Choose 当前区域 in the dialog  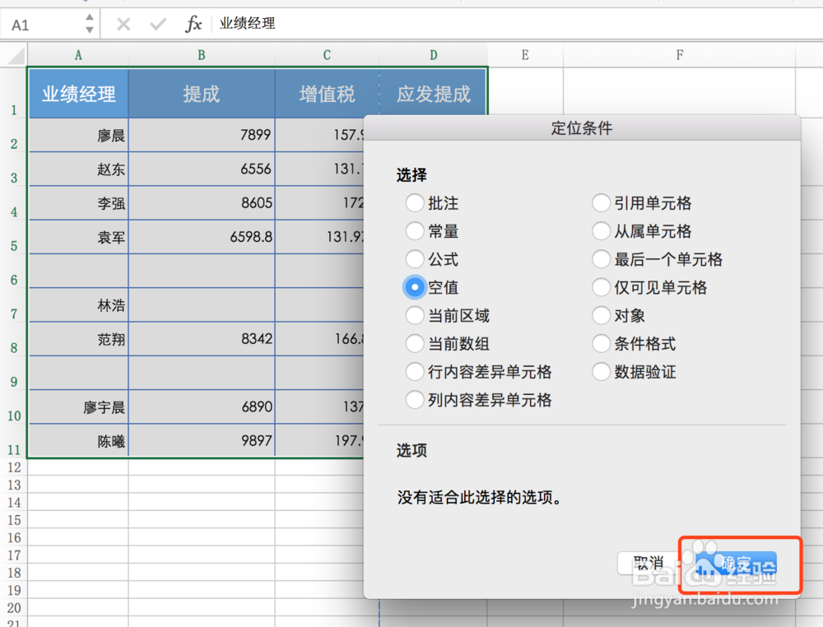416,315
